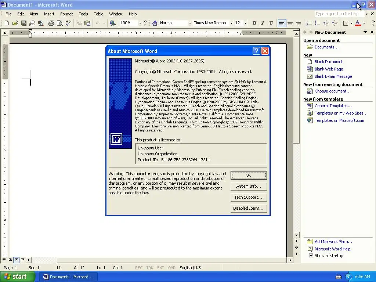Click the System Info button
This screenshot has width=376, height=282.
249,186
